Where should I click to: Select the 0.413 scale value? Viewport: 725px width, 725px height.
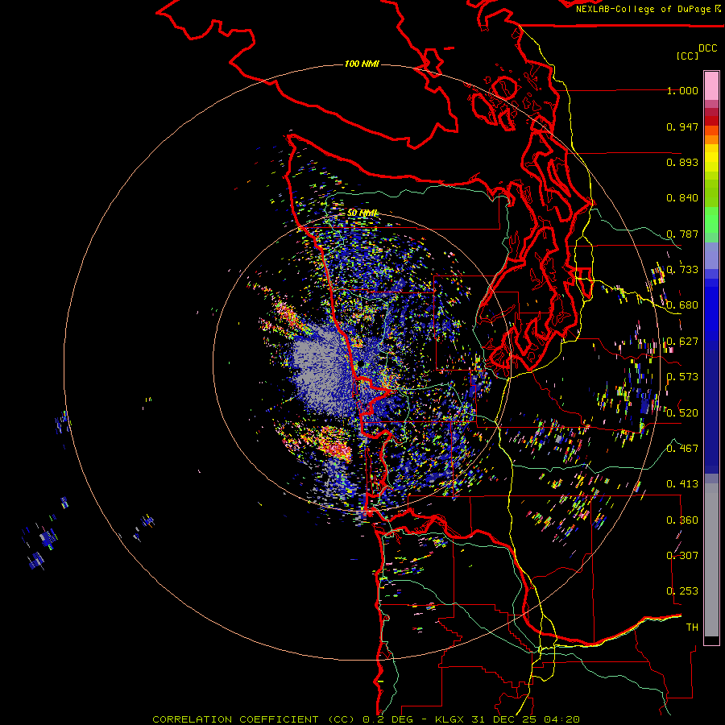pyautogui.click(x=682, y=484)
